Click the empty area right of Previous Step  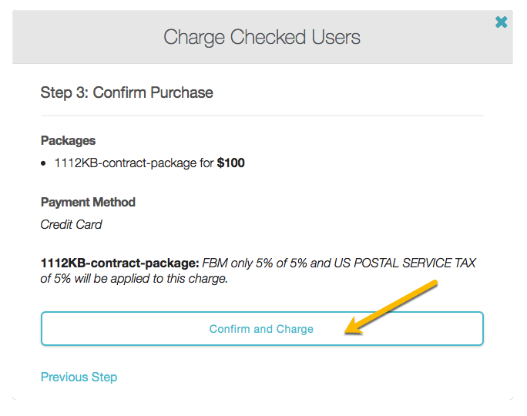[308, 377]
